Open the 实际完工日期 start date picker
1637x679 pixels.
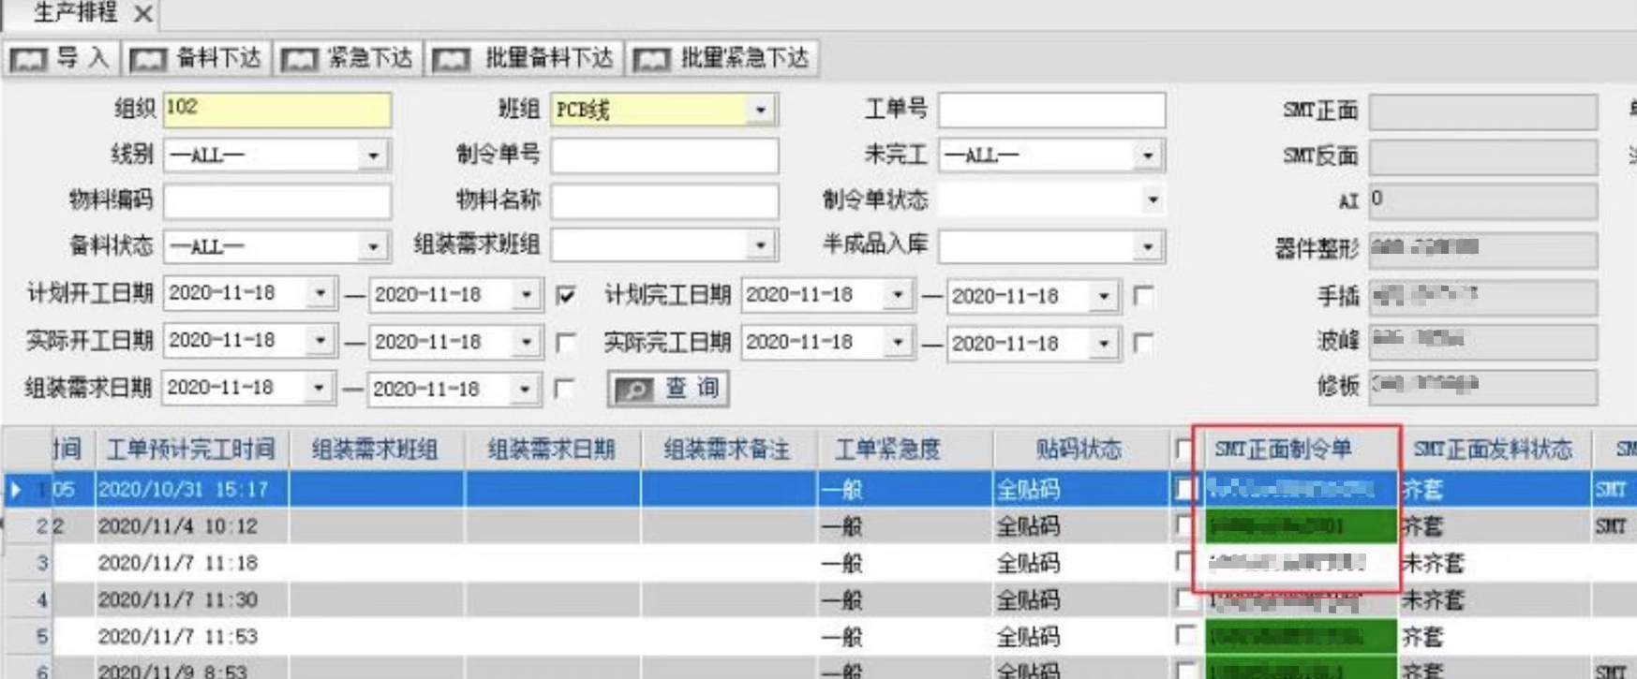click(898, 342)
